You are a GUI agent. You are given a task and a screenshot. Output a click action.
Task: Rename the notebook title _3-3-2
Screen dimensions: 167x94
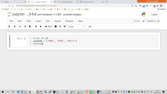tap(32, 14)
